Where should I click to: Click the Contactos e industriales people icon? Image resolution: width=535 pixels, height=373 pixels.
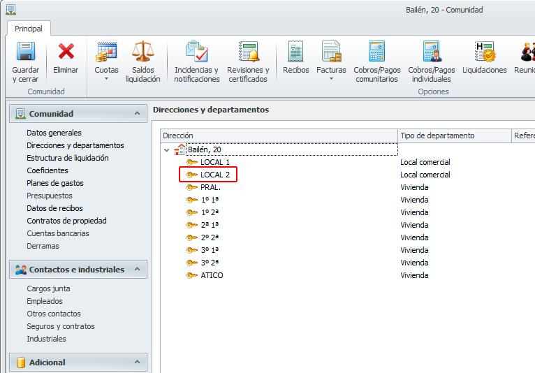coord(21,270)
